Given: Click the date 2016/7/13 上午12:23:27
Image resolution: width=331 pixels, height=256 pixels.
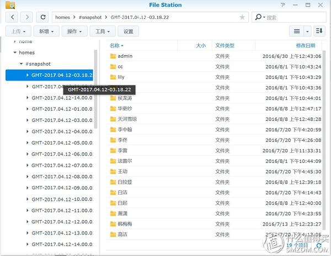Looking at the screenshot, I should click(x=292, y=224).
